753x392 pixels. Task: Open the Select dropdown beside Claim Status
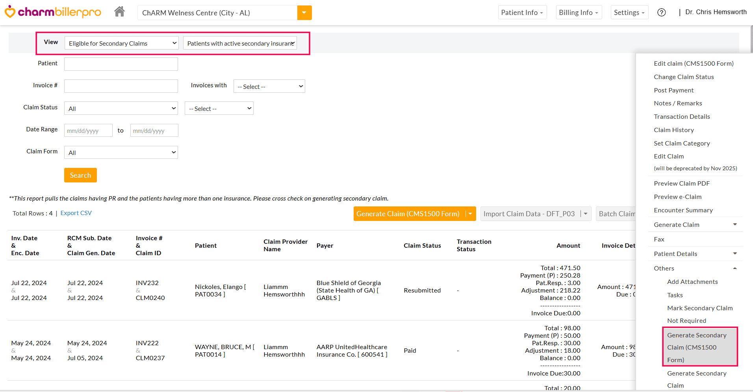coord(219,108)
